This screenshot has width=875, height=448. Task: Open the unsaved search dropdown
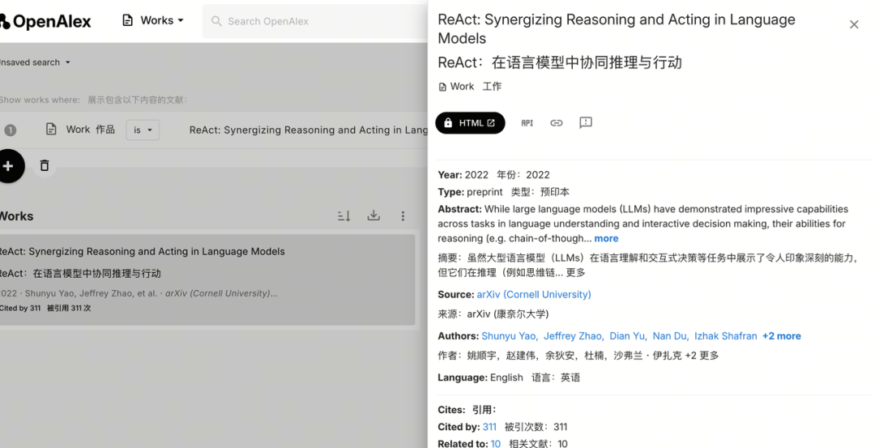pos(34,62)
